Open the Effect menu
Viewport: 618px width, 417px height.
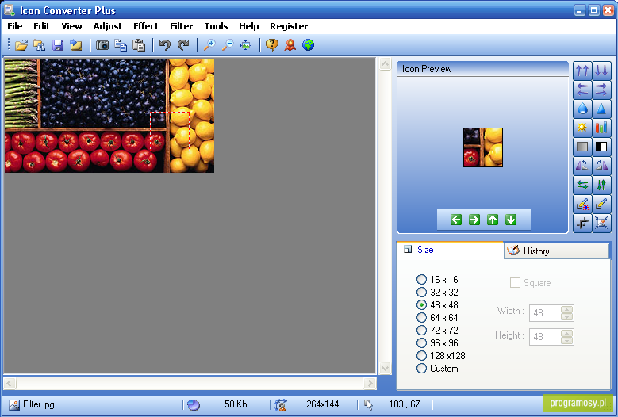[146, 26]
